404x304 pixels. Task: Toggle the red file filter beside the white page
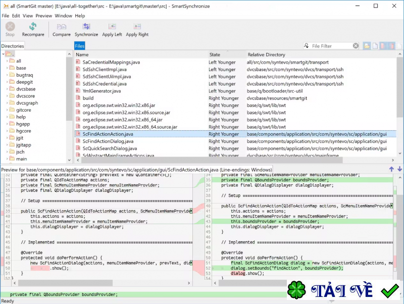pyautogui.click(x=383, y=46)
